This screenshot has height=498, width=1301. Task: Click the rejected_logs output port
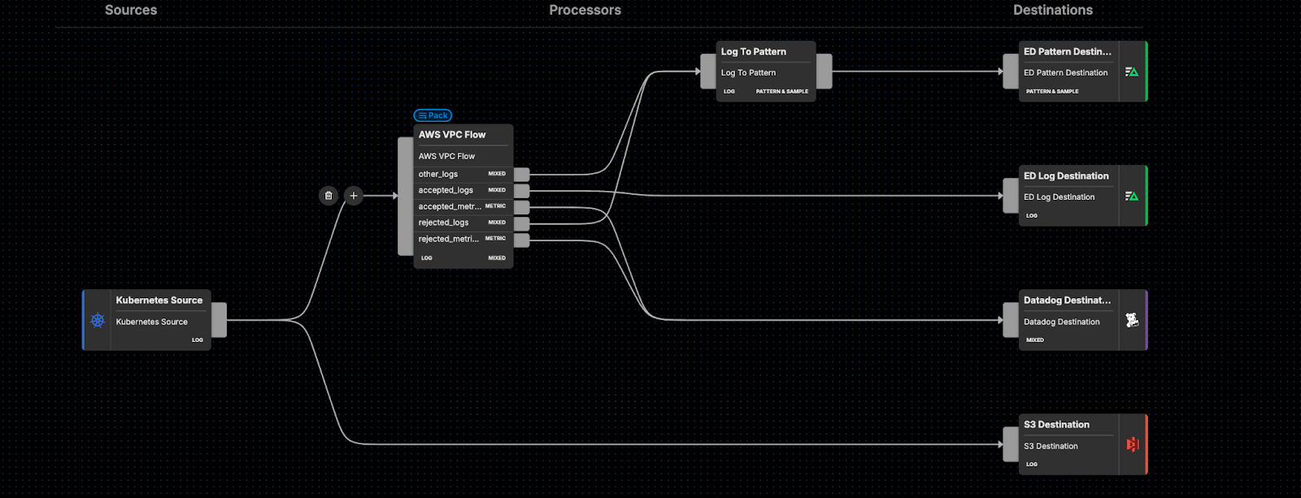521,223
